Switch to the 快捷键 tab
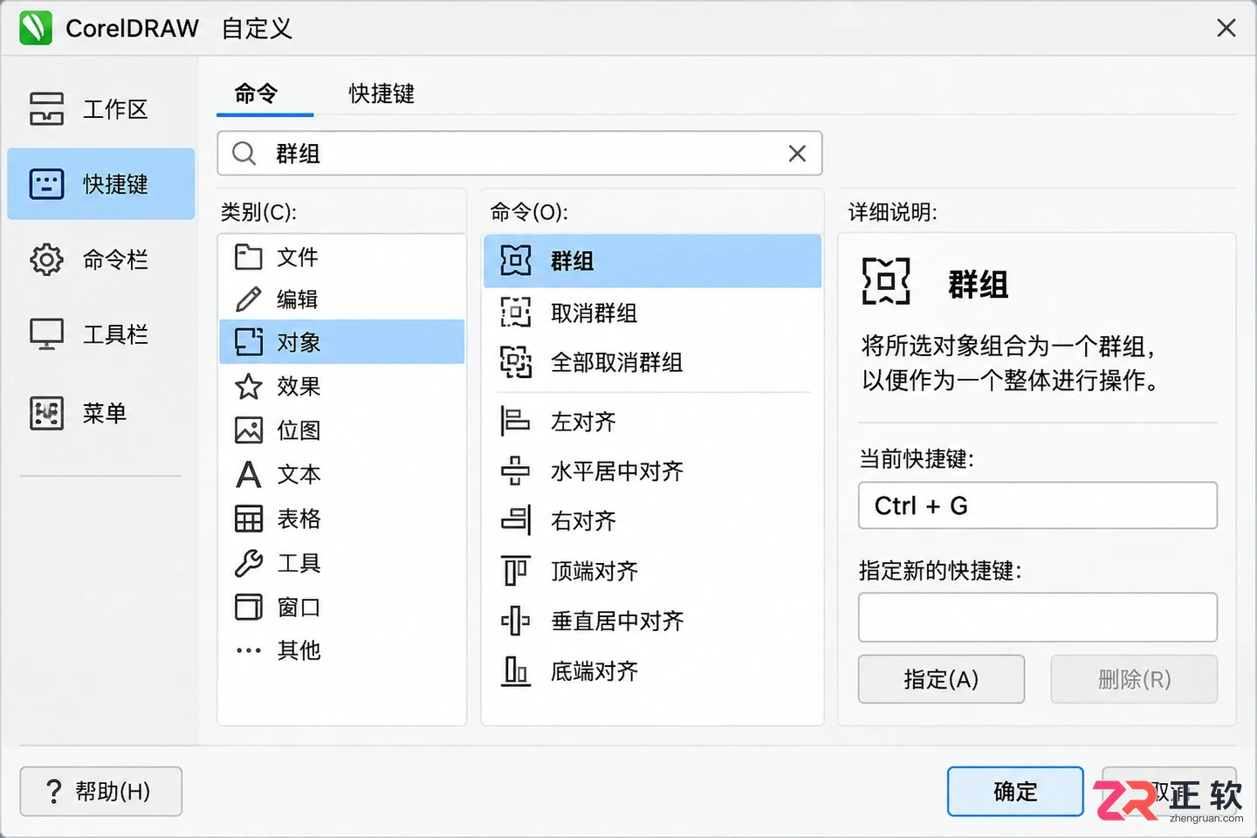 (x=381, y=93)
